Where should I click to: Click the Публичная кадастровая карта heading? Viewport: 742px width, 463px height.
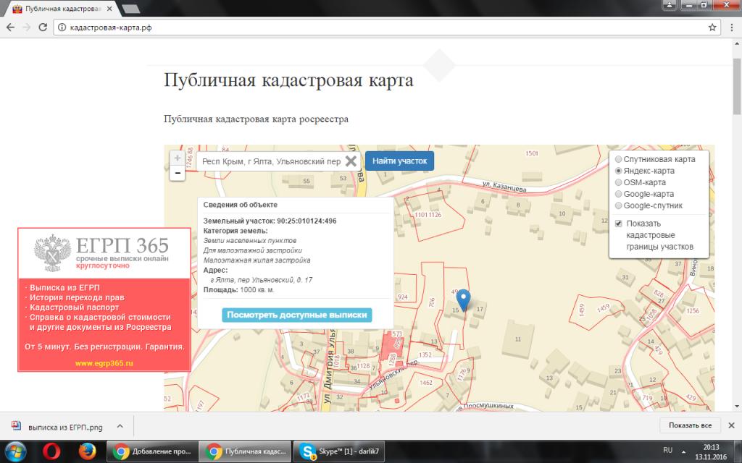coord(288,80)
